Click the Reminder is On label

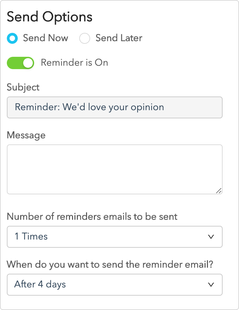point(74,63)
